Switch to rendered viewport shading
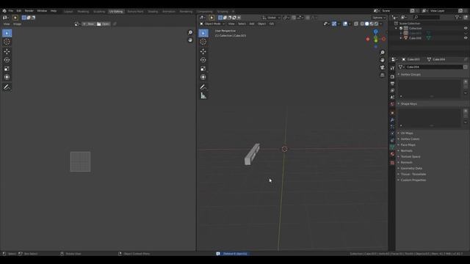The image size is (470, 264). pos(377,23)
